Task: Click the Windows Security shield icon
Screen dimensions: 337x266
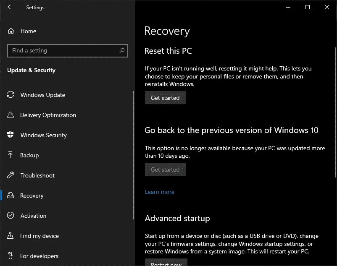Action: [11, 135]
